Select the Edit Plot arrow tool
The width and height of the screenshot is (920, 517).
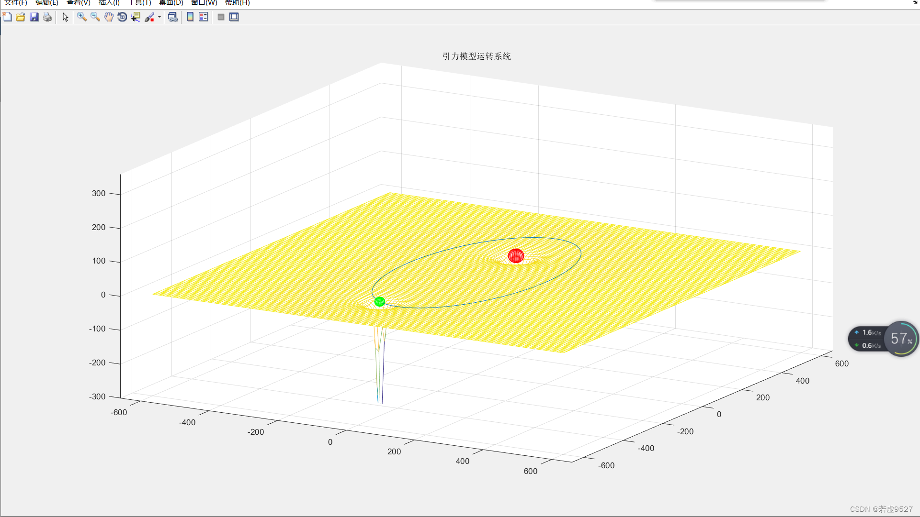pyautogui.click(x=66, y=17)
